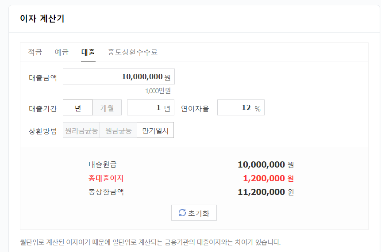Open the 예금 tab
The image size is (381, 252).
point(62,52)
